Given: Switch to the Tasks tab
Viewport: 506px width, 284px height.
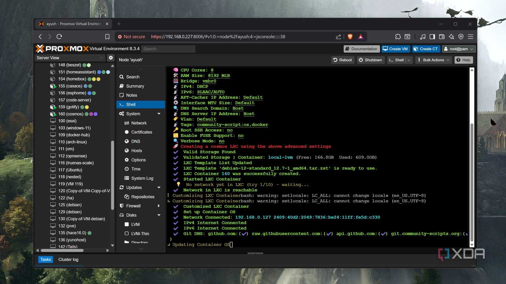Looking at the screenshot, I should click(x=46, y=259).
